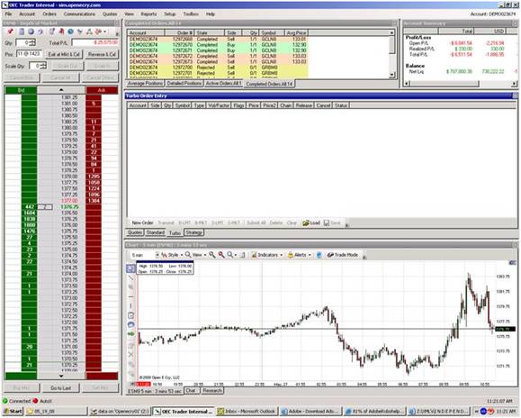Click the chart zoom-in magnifier icon

(212, 255)
